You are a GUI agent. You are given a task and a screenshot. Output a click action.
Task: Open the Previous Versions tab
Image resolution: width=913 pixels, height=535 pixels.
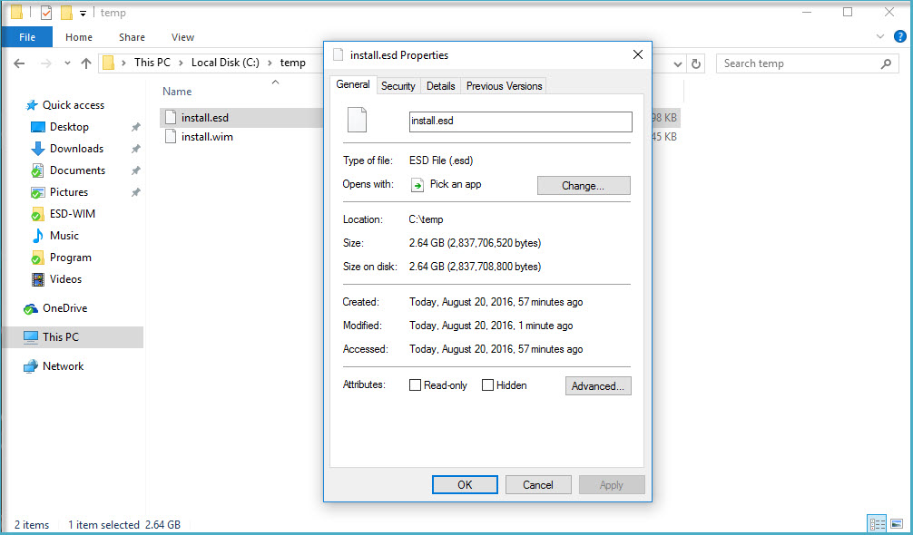pos(505,86)
